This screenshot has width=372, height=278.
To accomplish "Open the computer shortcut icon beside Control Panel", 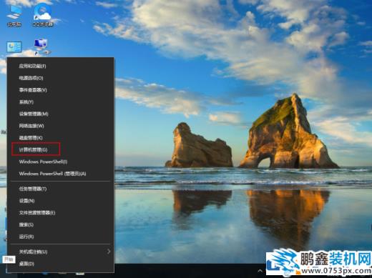I will [41, 46].
